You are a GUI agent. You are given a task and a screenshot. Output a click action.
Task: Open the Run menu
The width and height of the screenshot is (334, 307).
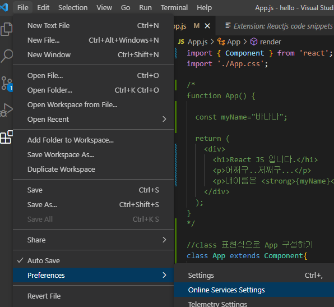coord(145,8)
